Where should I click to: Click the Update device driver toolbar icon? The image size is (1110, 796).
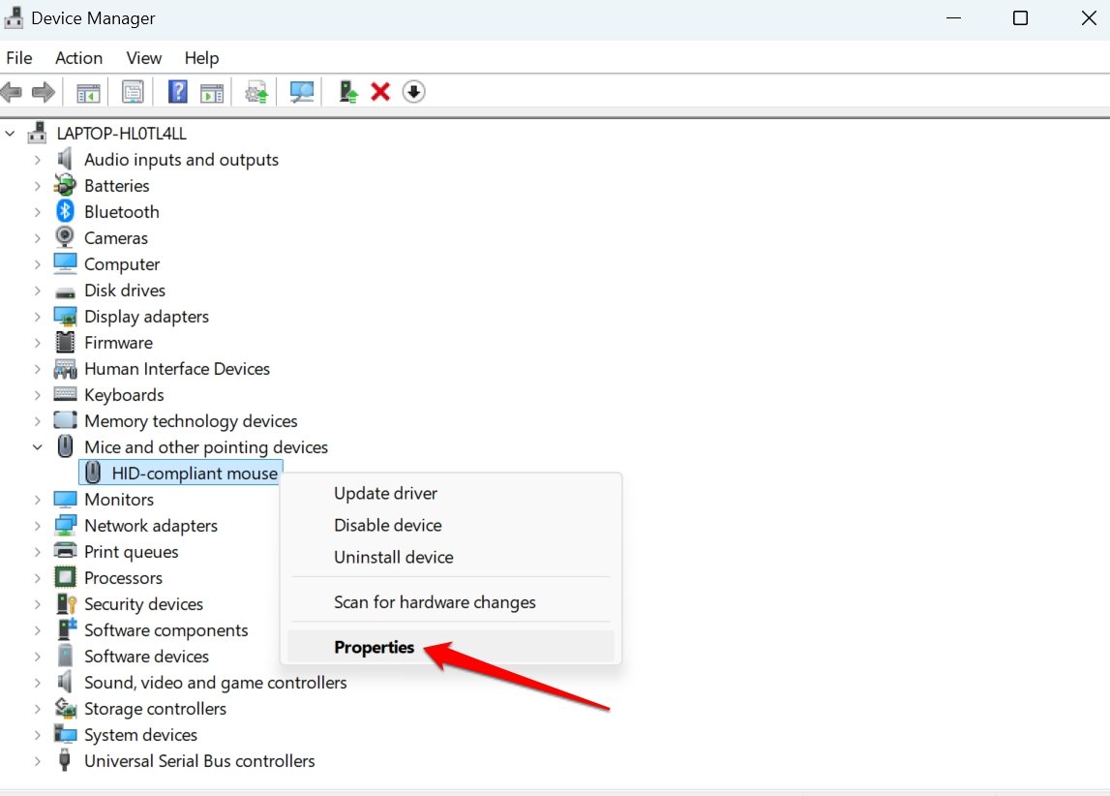(x=256, y=92)
